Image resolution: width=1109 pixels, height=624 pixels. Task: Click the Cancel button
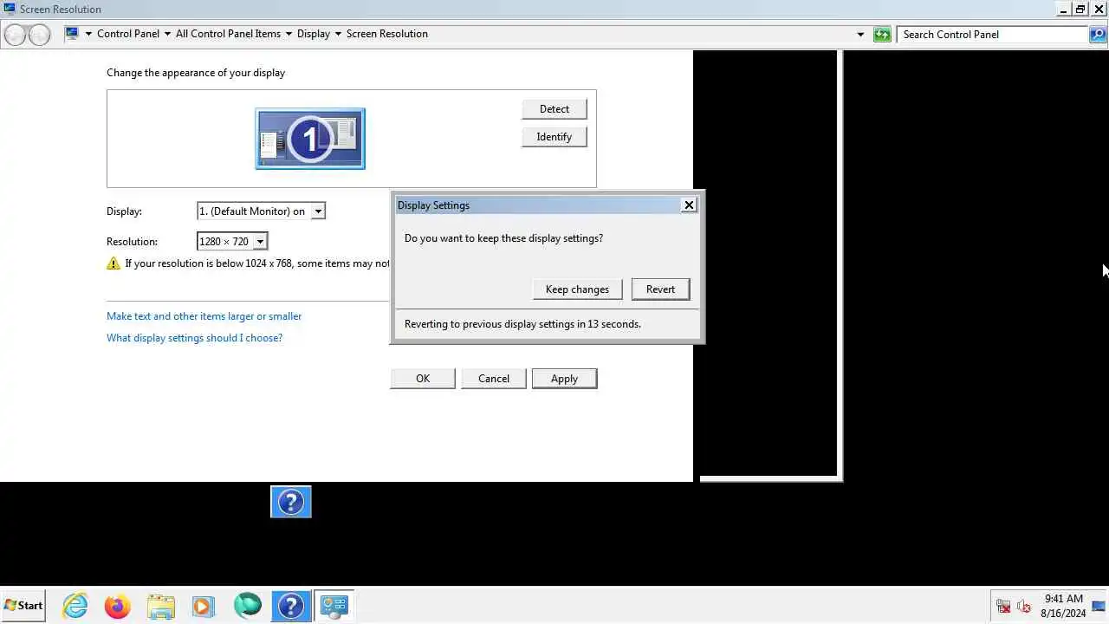coord(494,379)
